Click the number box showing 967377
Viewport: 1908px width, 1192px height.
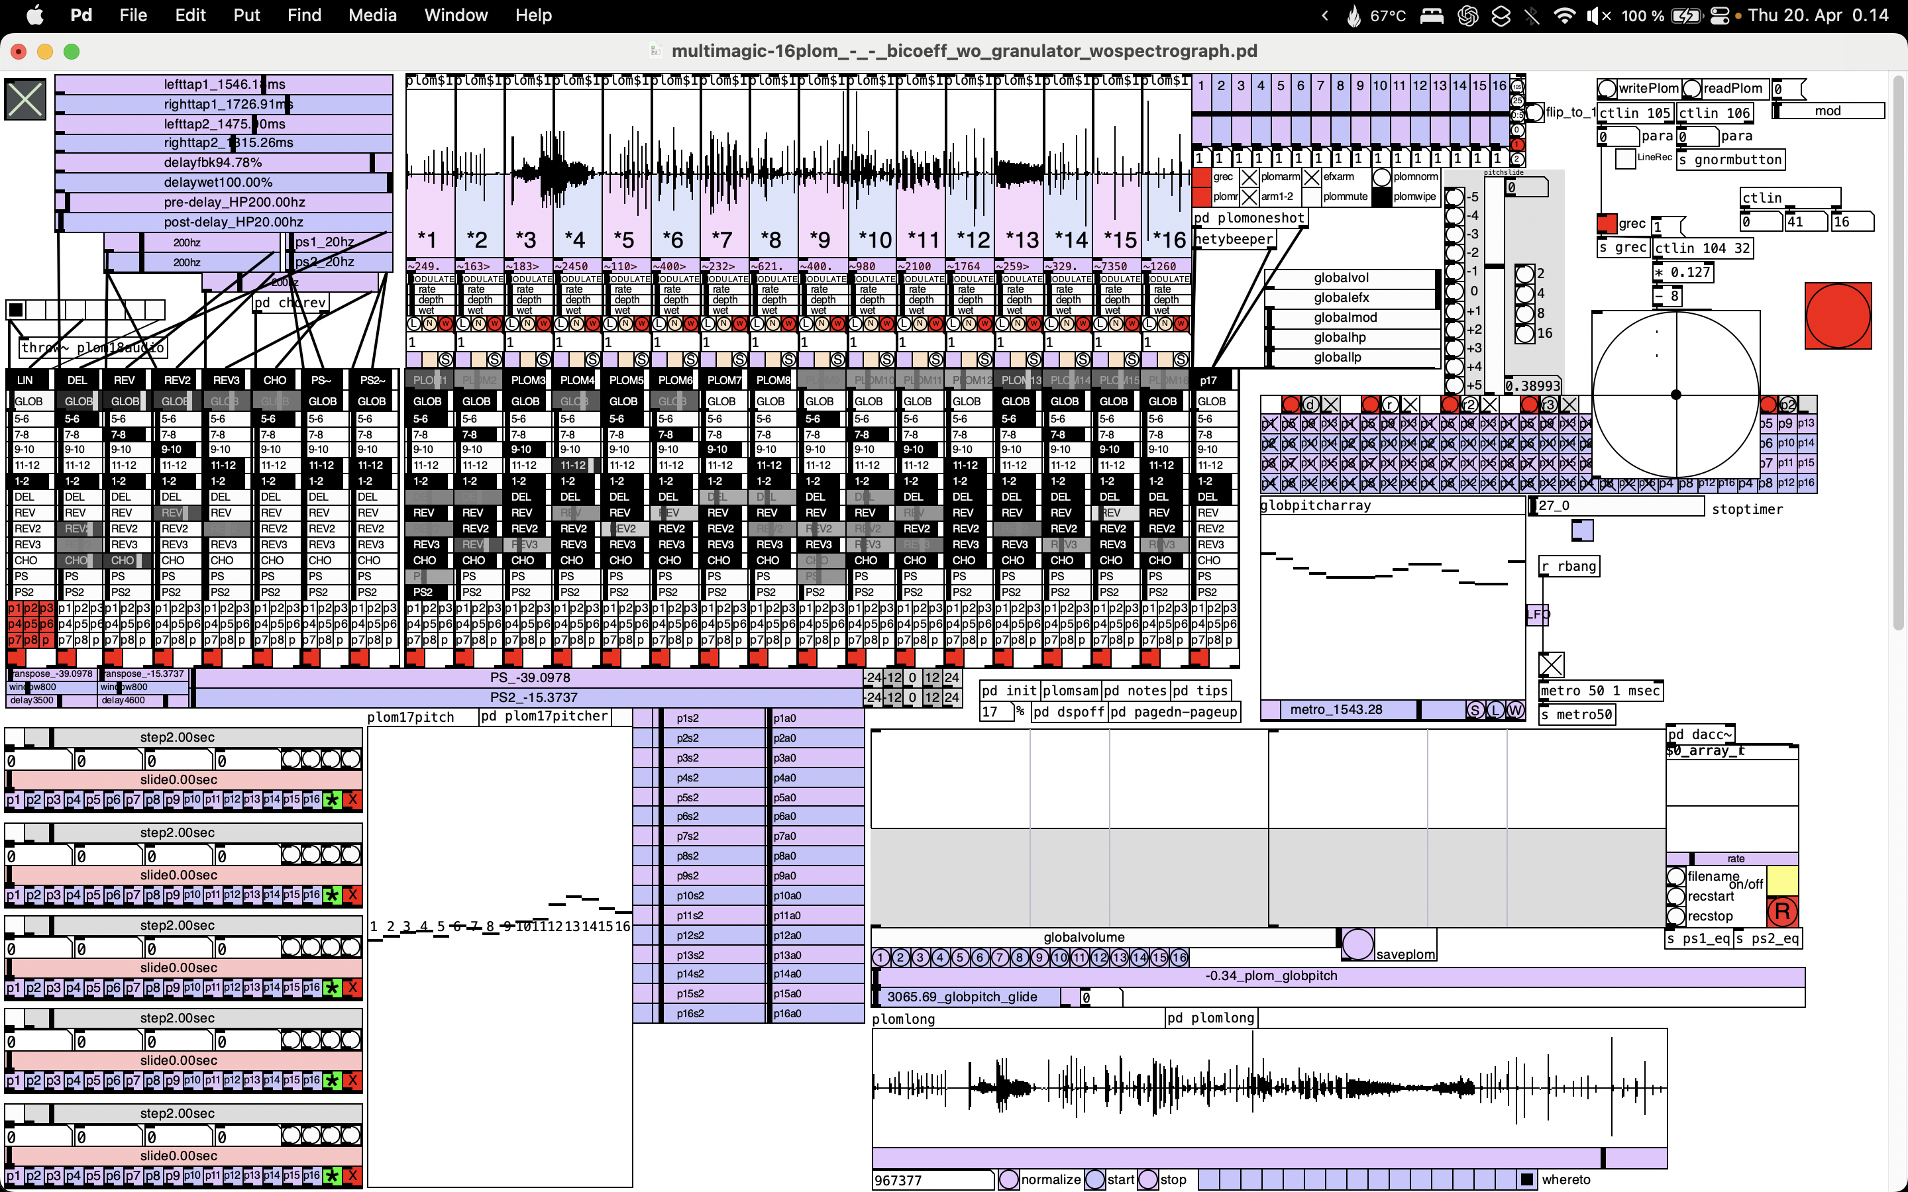pyautogui.click(x=933, y=1180)
